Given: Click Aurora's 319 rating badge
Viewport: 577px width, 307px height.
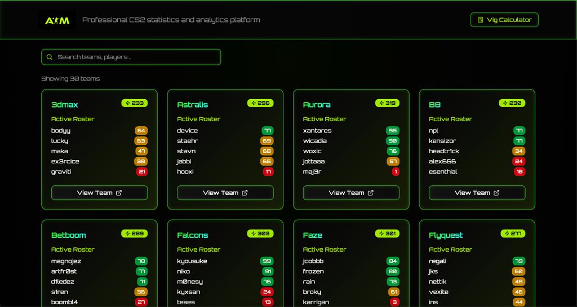Looking at the screenshot, I should click(387, 103).
